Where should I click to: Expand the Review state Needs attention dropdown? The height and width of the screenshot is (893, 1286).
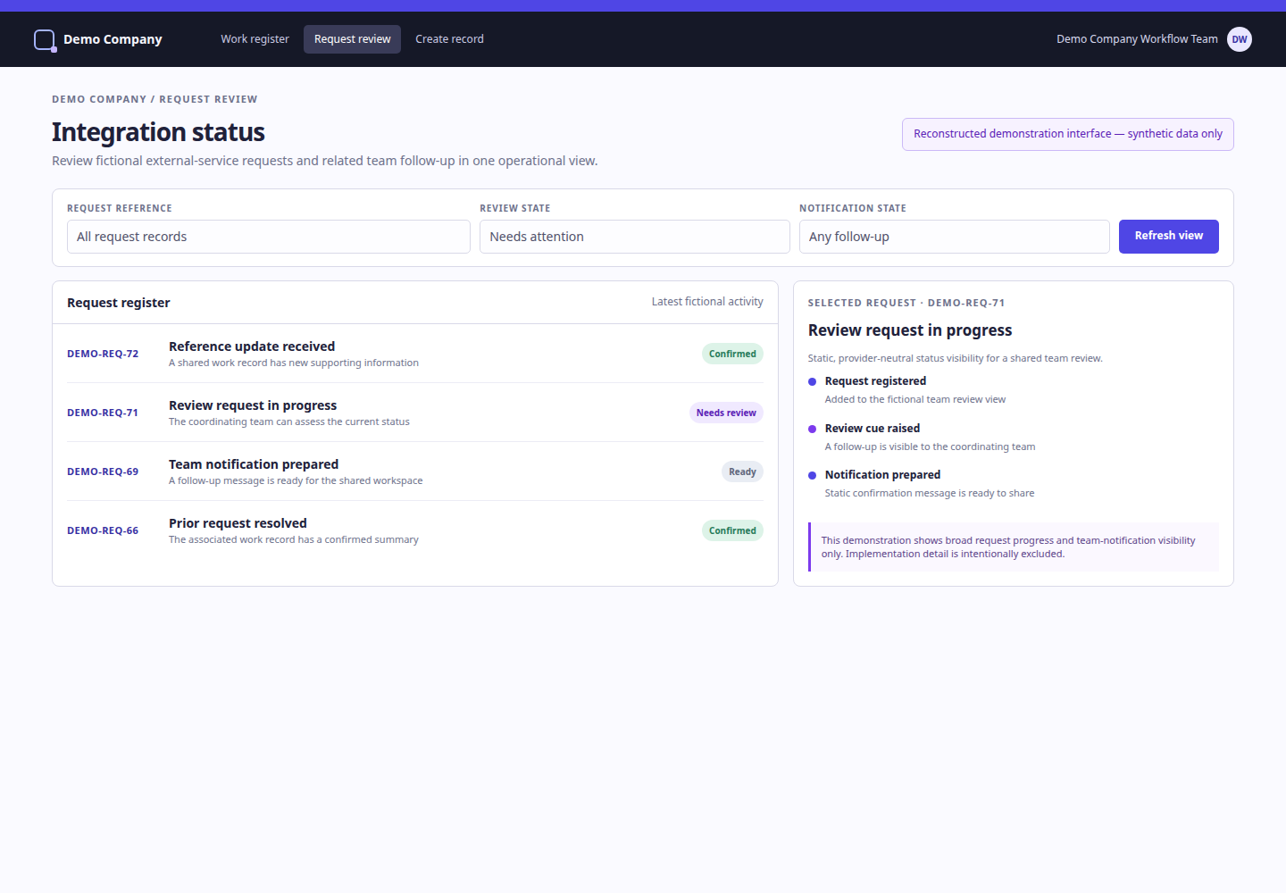tap(635, 237)
